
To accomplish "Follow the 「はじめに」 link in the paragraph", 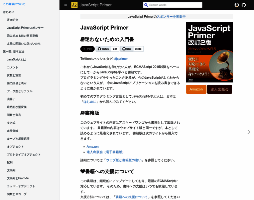I will pyautogui.click(x=90, y=102).
